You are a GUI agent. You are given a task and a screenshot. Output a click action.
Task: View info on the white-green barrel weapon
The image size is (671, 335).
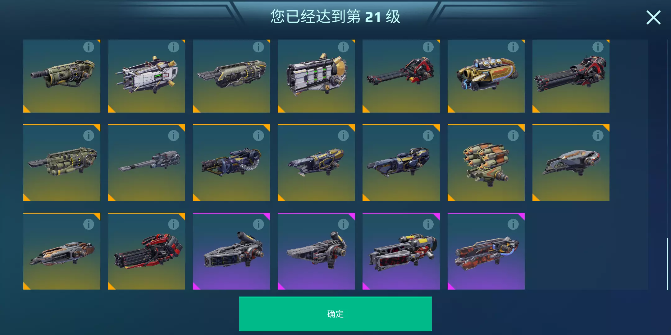(343, 47)
